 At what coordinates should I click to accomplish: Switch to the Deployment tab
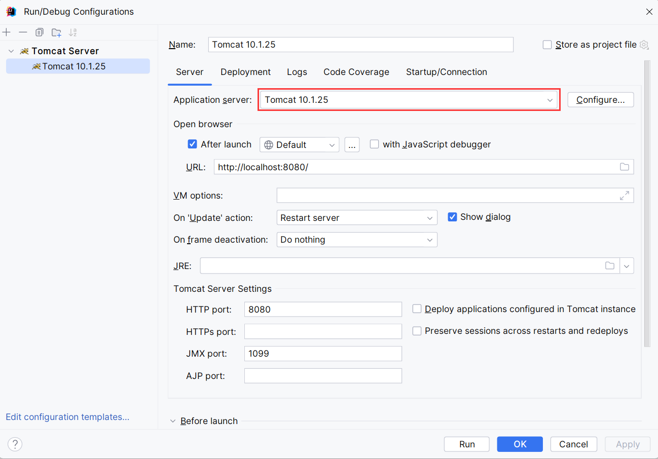tap(245, 72)
